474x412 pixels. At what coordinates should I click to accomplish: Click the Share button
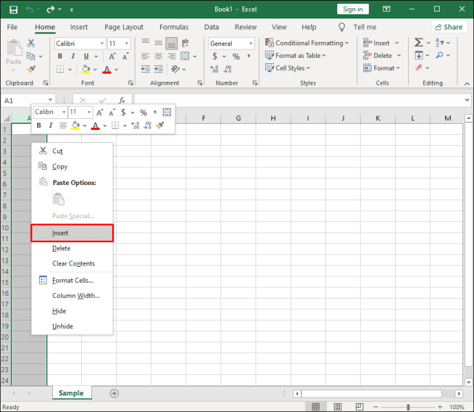tap(449, 28)
